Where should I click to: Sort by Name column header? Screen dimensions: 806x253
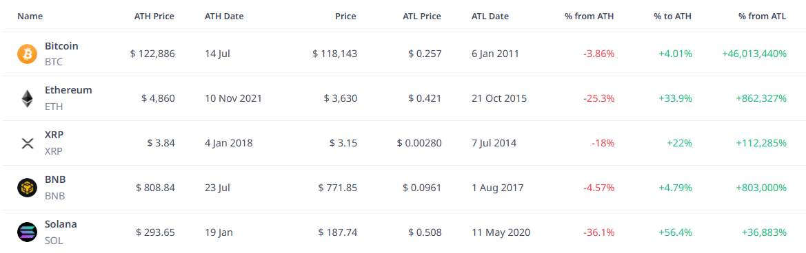[30, 16]
